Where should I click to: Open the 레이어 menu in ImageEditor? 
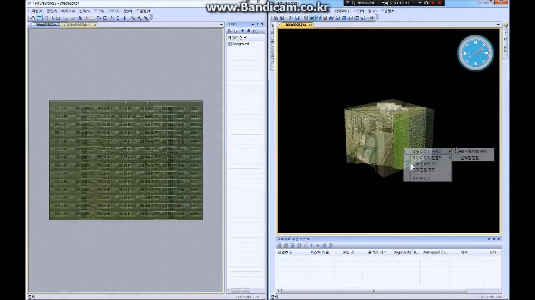point(68,11)
